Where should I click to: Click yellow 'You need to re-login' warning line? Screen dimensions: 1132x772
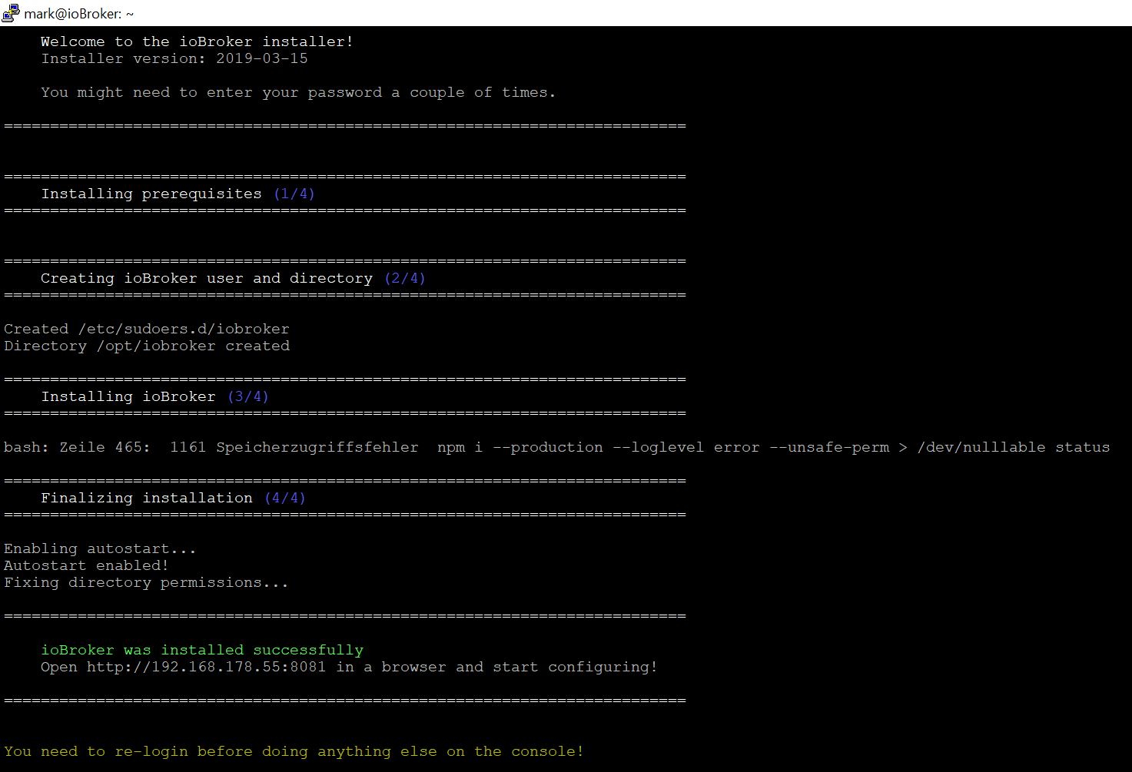point(294,751)
